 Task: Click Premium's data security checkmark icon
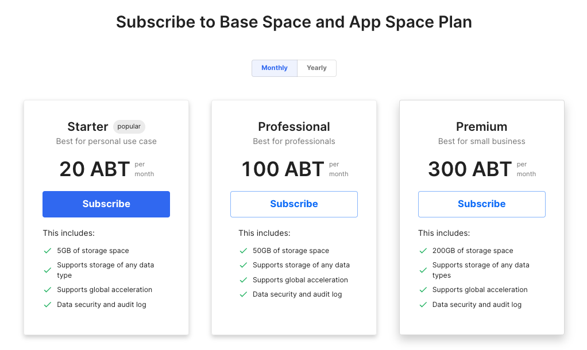pos(423,305)
